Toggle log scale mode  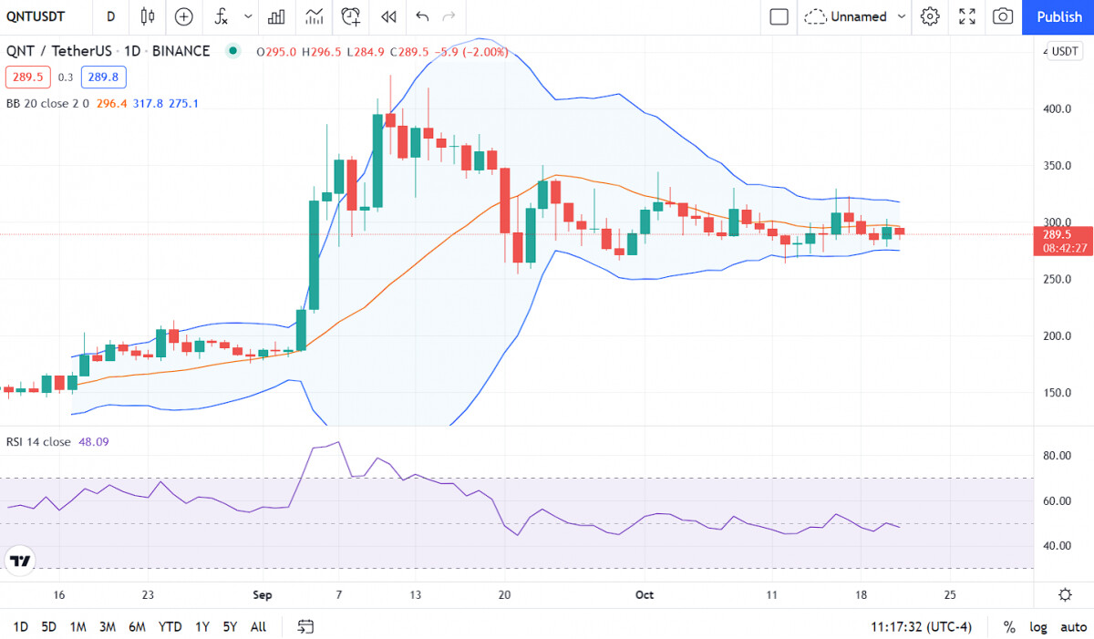coord(1038,627)
